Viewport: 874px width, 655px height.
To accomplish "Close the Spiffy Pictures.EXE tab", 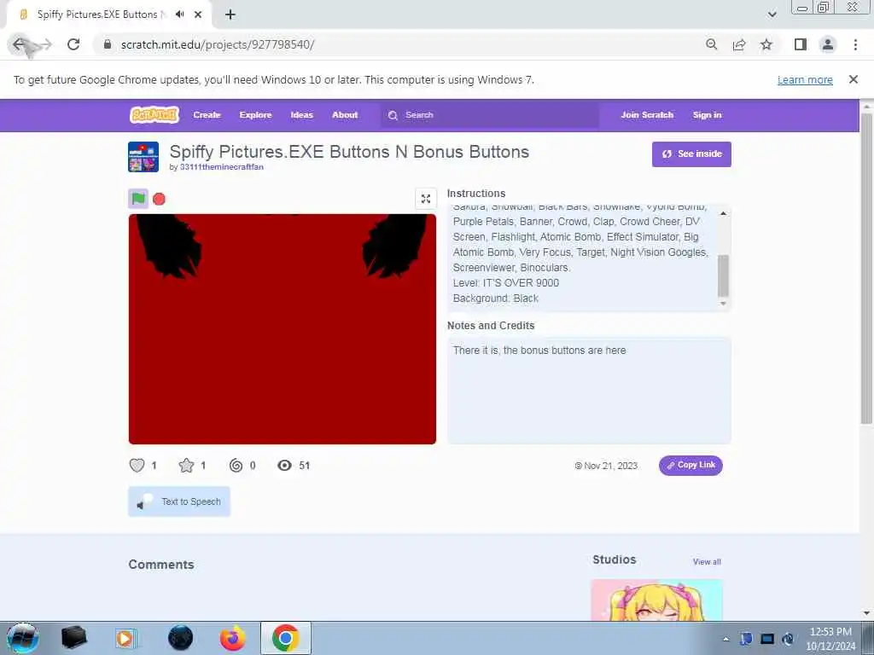I will click(198, 14).
